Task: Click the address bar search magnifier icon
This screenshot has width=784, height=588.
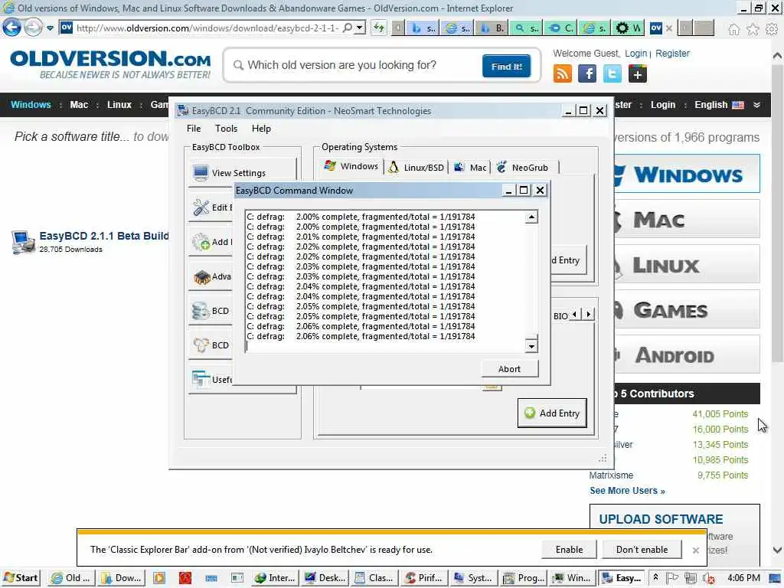Action: click(x=348, y=28)
